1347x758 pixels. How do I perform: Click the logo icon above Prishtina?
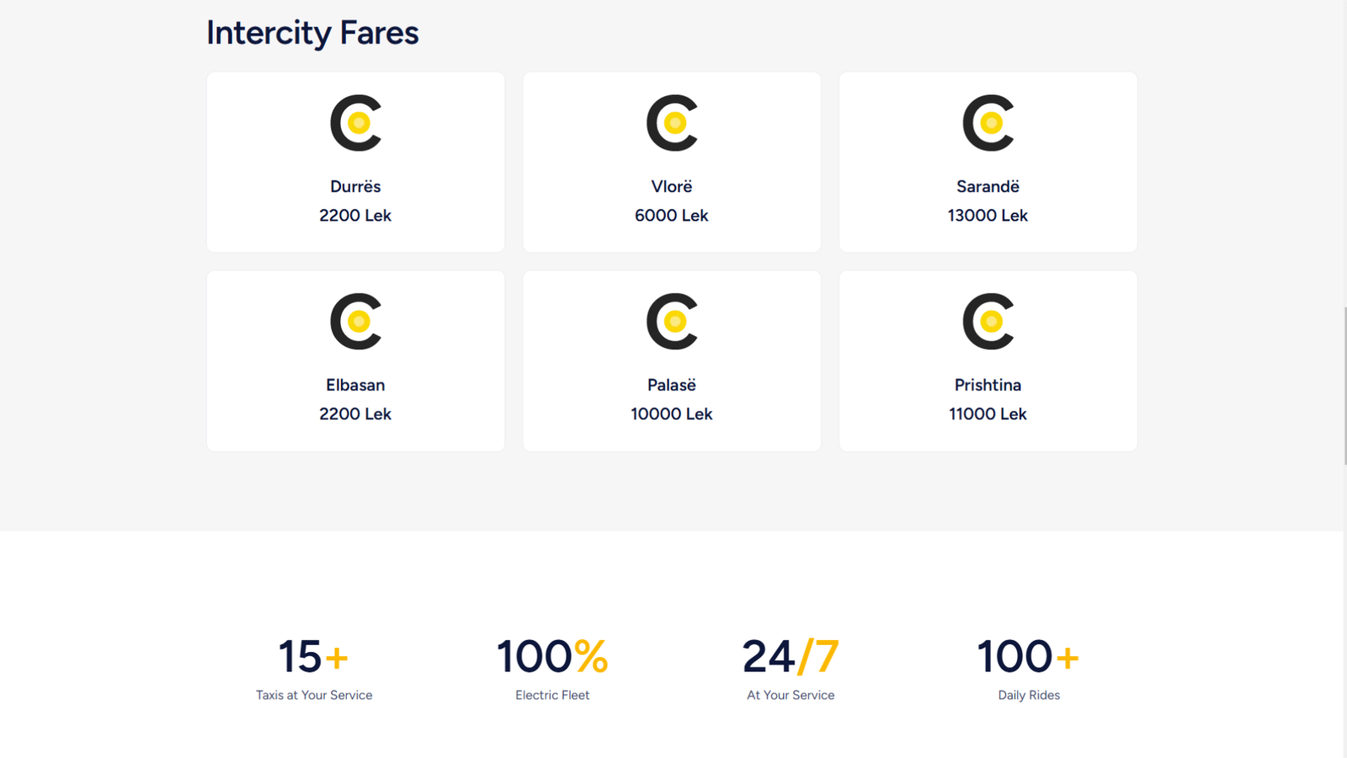tap(988, 322)
